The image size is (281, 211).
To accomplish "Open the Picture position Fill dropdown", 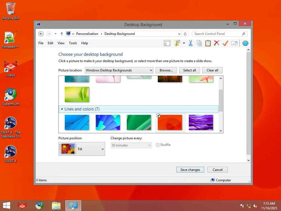I will [82, 149].
